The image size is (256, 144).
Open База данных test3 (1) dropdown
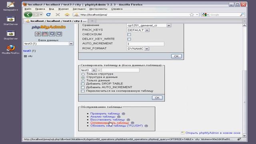pos(48,44)
